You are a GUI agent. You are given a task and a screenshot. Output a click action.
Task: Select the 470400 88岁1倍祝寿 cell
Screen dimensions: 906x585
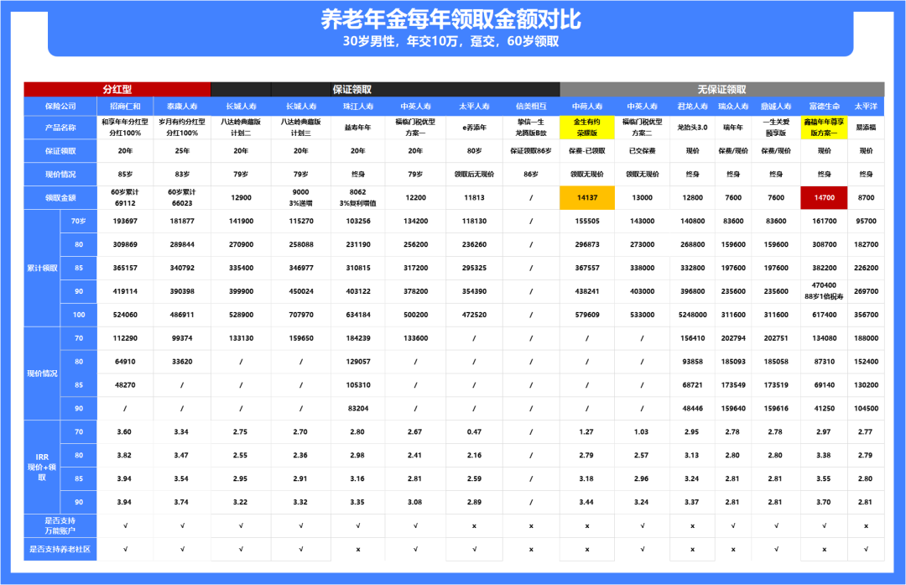point(824,291)
